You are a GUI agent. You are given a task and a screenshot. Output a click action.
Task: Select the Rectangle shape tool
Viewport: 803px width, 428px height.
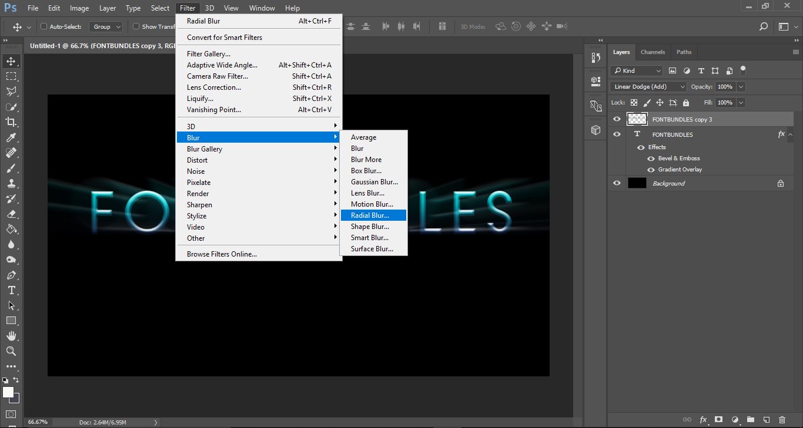(x=11, y=321)
